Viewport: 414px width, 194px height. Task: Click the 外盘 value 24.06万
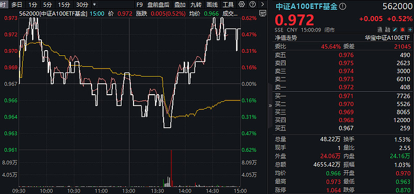330,156
